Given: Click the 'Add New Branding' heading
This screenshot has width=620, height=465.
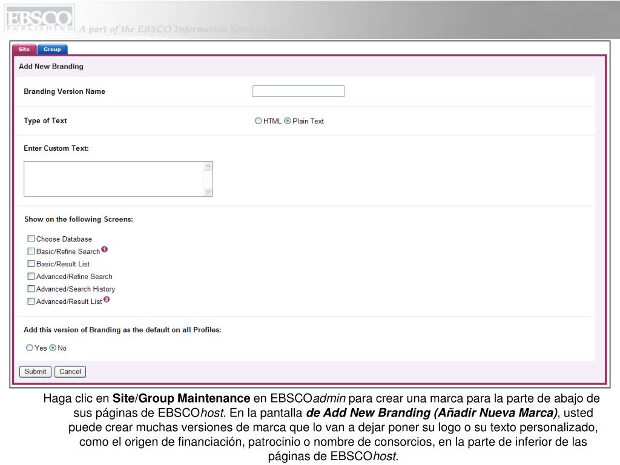Looking at the screenshot, I should 51,67.
